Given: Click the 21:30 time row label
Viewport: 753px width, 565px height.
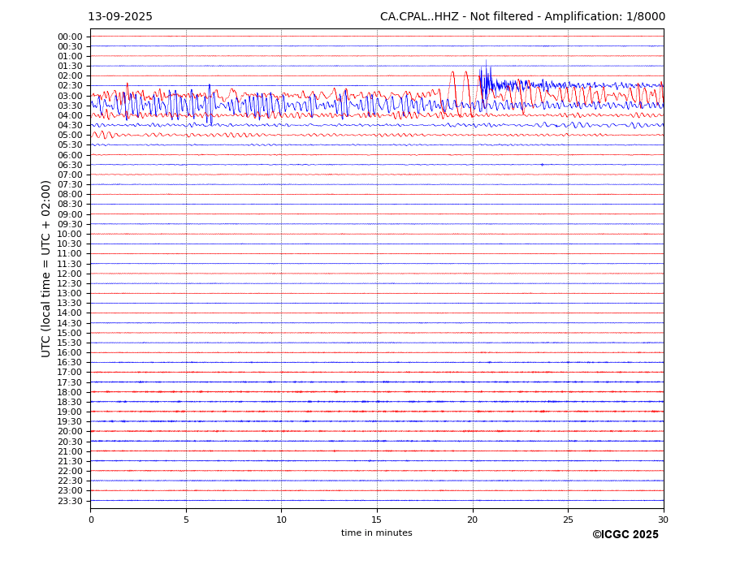Looking at the screenshot, I should click(x=70, y=462).
